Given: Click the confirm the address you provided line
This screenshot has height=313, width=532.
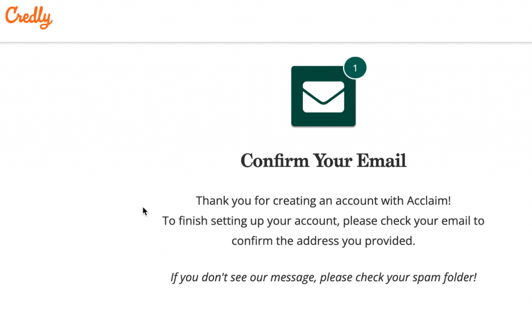Looking at the screenshot, I should pyautogui.click(x=323, y=241).
